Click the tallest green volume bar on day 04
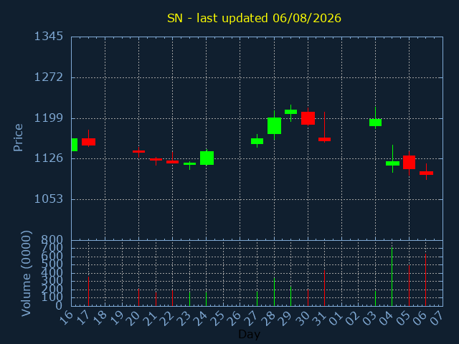Screen dimensions: 459x344 392,277
